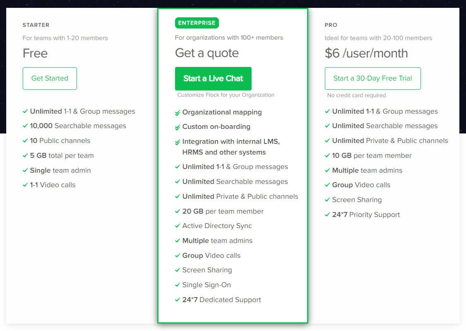466x331 pixels.
Task: Click the Get Started button
Action: [x=50, y=79]
